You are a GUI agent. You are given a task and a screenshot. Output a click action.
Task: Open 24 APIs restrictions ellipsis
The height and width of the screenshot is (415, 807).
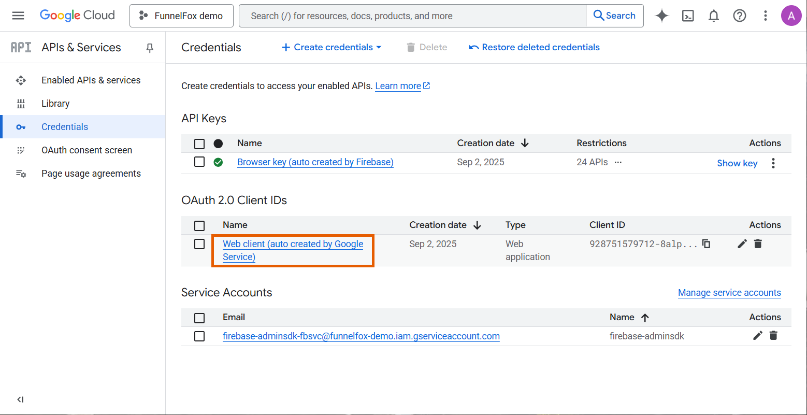[618, 162]
